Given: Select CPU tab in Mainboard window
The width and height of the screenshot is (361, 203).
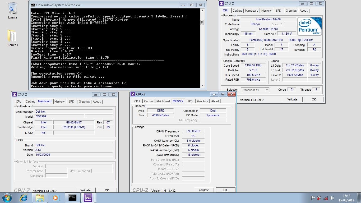Looking at the screenshot, I should pos(18,101).
